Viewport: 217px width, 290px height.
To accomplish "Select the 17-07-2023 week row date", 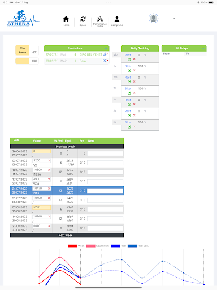I will [20, 181].
